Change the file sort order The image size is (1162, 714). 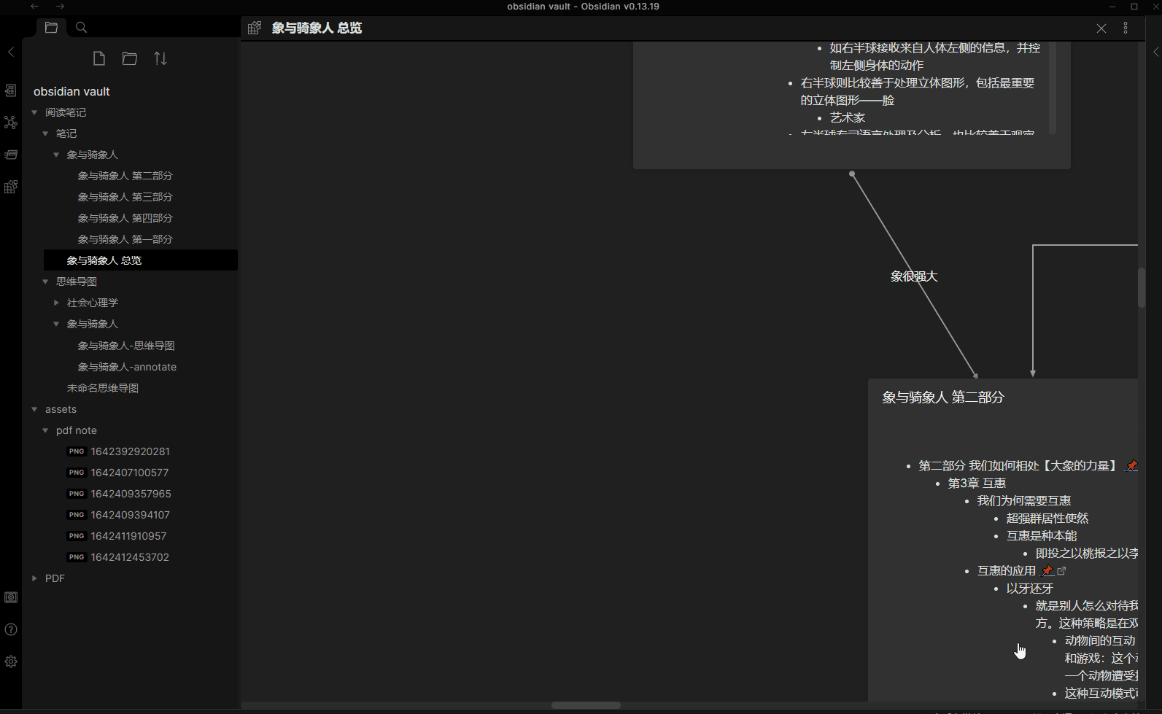point(160,58)
